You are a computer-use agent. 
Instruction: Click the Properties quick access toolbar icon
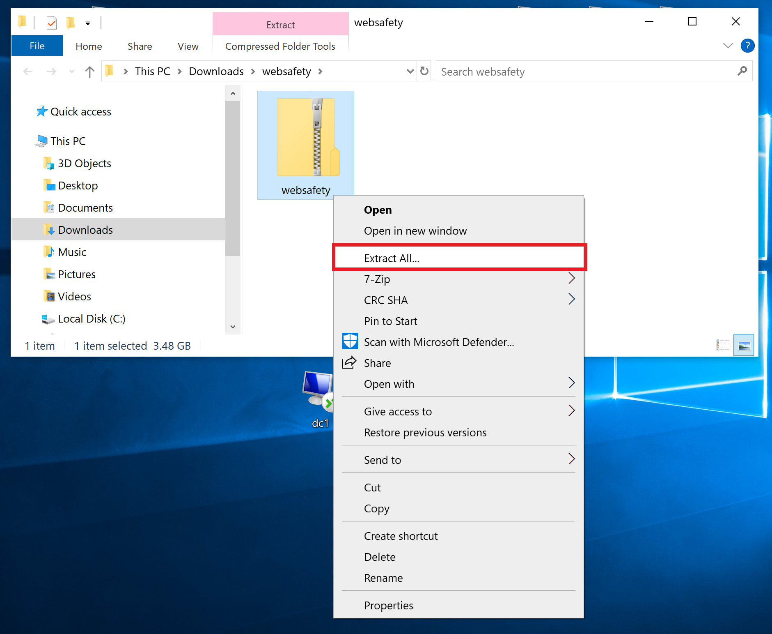point(51,23)
